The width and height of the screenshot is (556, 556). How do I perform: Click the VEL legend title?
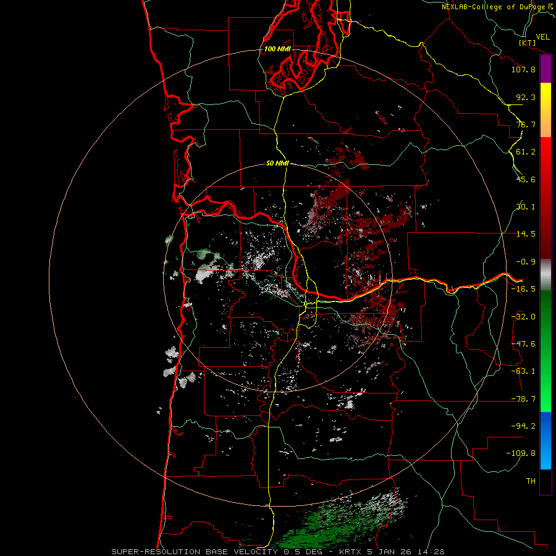[x=543, y=37]
